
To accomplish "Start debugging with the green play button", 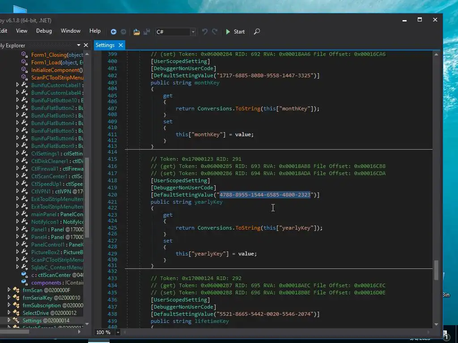I will click(228, 32).
